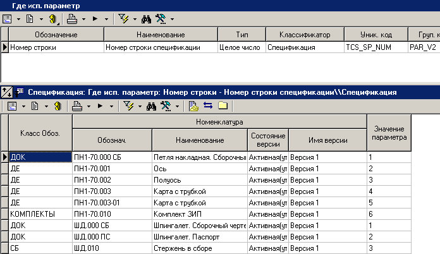The image size is (440, 254).
Task: Click yellow folder icon in Спецификация toolbar
Action: pos(223,106)
